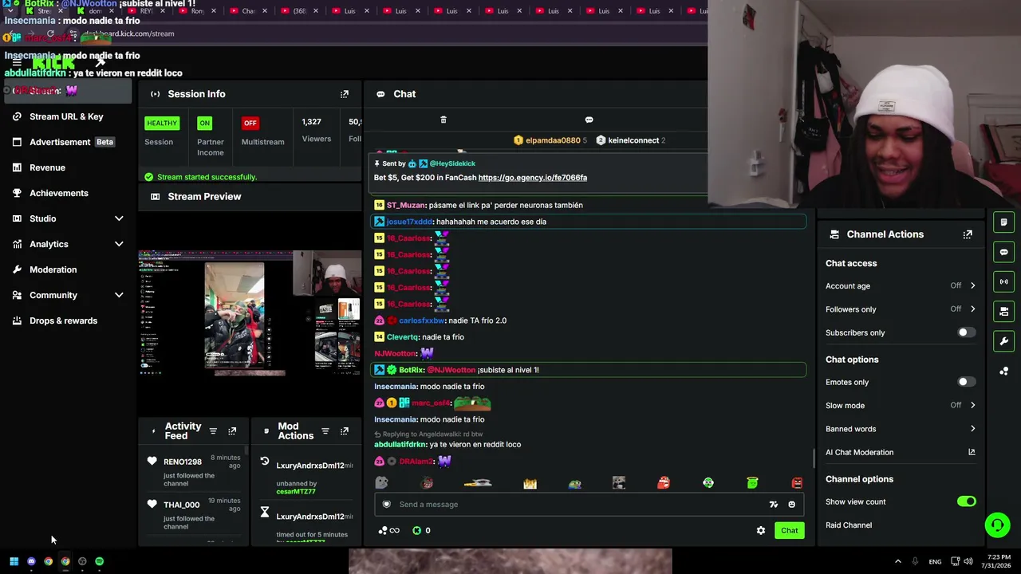Select the red angry emote in emote bar
This screenshot has height=574, width=1021.
coord(797,483)
